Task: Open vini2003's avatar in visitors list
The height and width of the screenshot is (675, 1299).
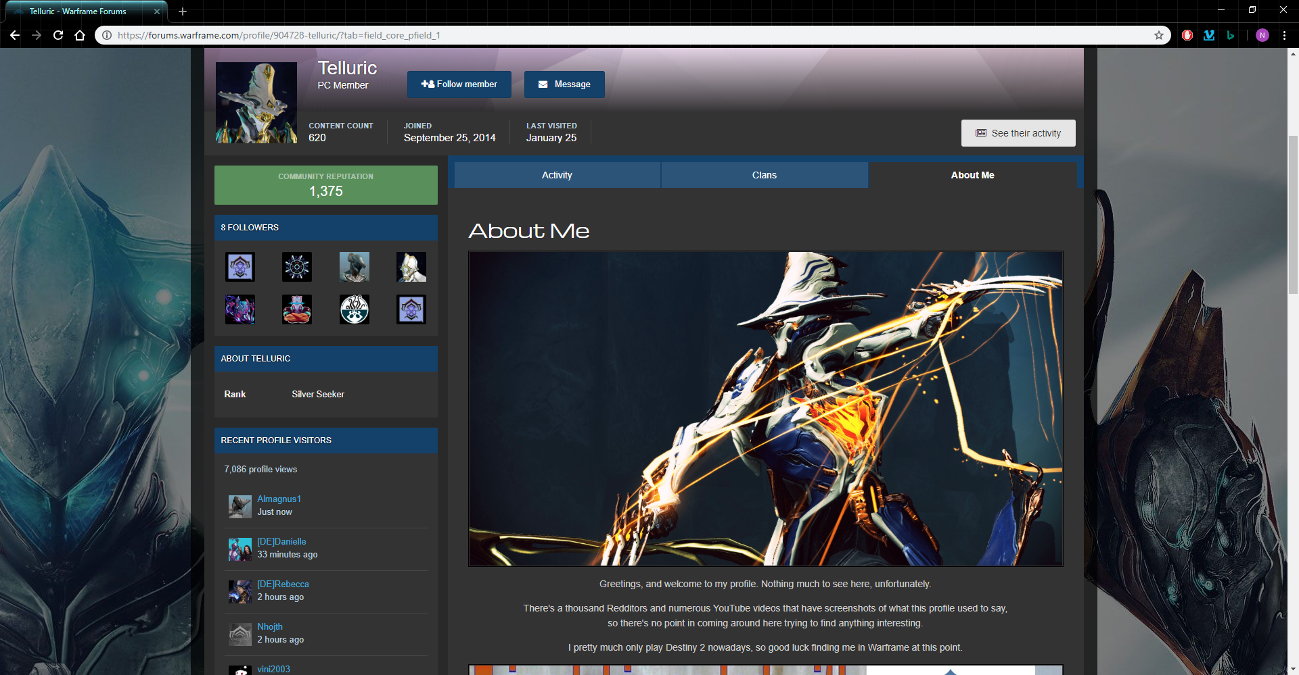Action: click(240, 670)
